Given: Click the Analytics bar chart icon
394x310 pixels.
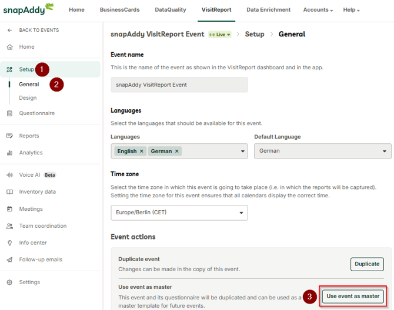Looking at the screenshot, I should 9,153.
